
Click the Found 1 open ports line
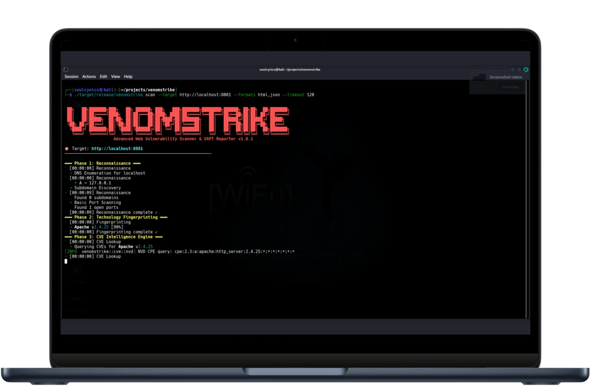[x=96, y=208]
